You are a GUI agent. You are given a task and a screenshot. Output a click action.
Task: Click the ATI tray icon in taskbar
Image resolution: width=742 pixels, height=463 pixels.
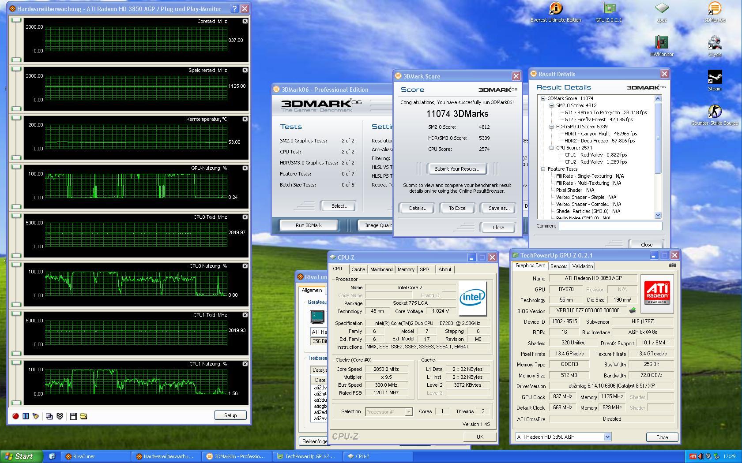(x=693, y=456)
